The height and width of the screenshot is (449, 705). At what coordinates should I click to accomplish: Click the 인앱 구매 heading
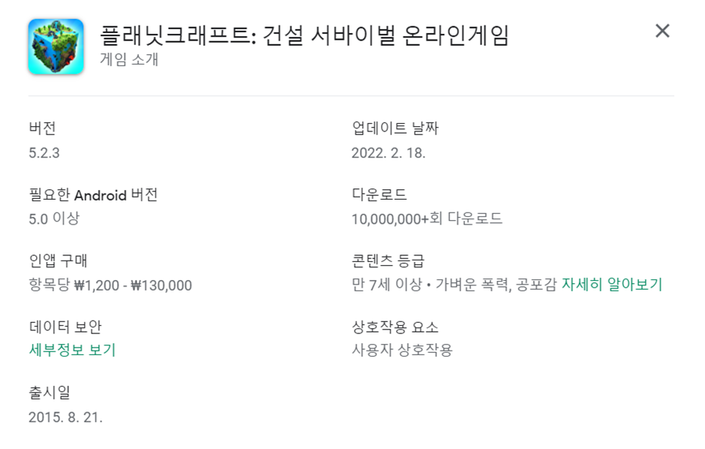58,261
